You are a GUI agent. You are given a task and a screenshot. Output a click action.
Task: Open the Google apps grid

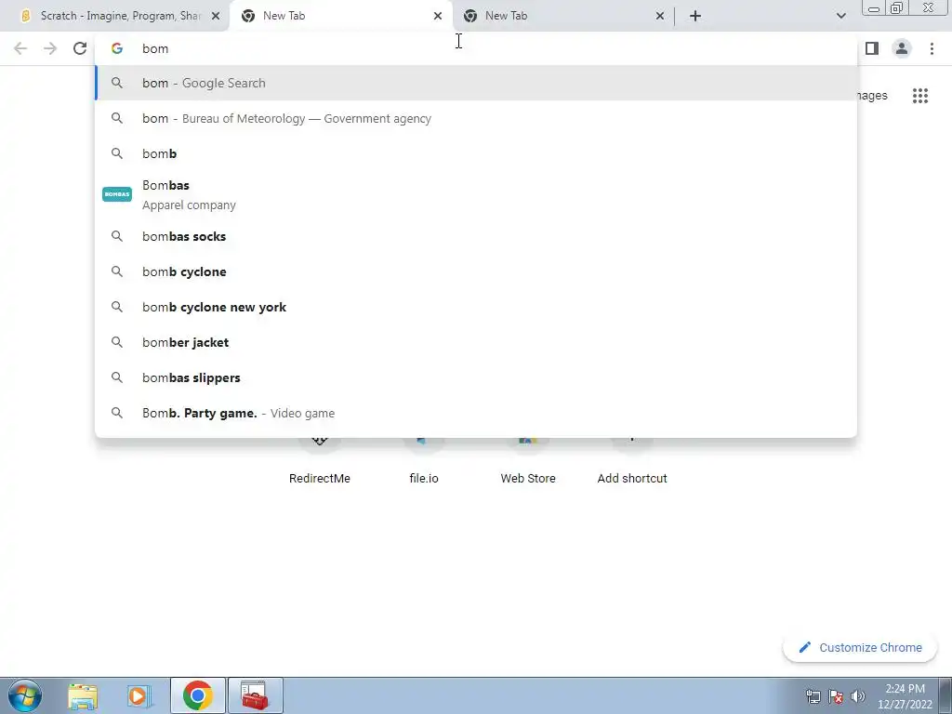pyautogui.click(x=919, y=96)
